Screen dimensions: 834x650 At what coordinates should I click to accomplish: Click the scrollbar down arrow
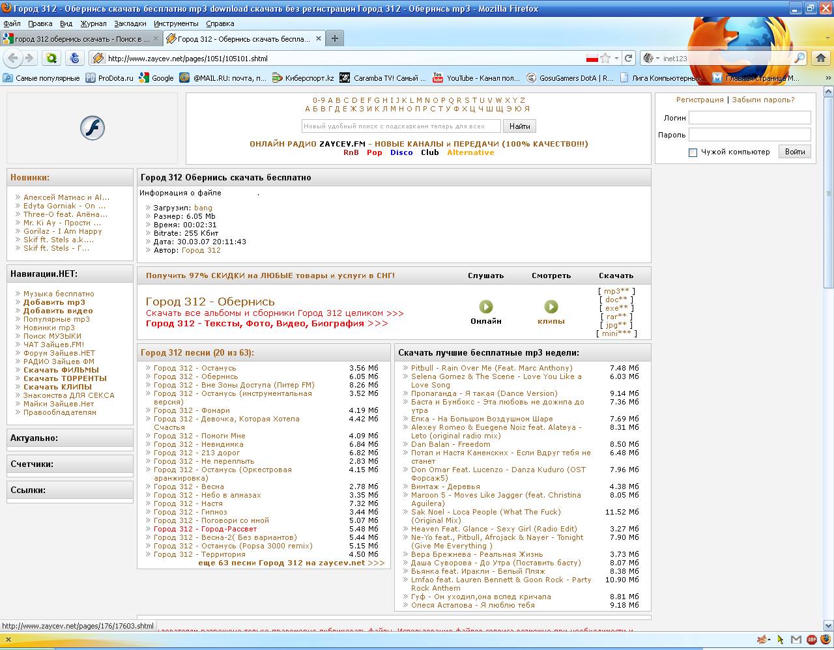coord(828,627)
